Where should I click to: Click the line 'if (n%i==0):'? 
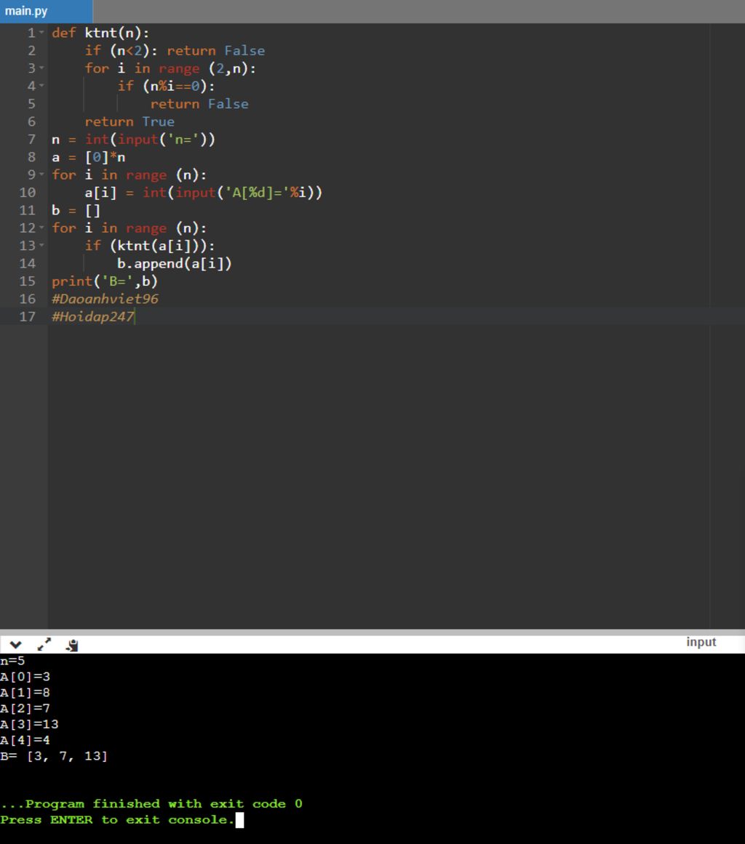click(167, 86)
